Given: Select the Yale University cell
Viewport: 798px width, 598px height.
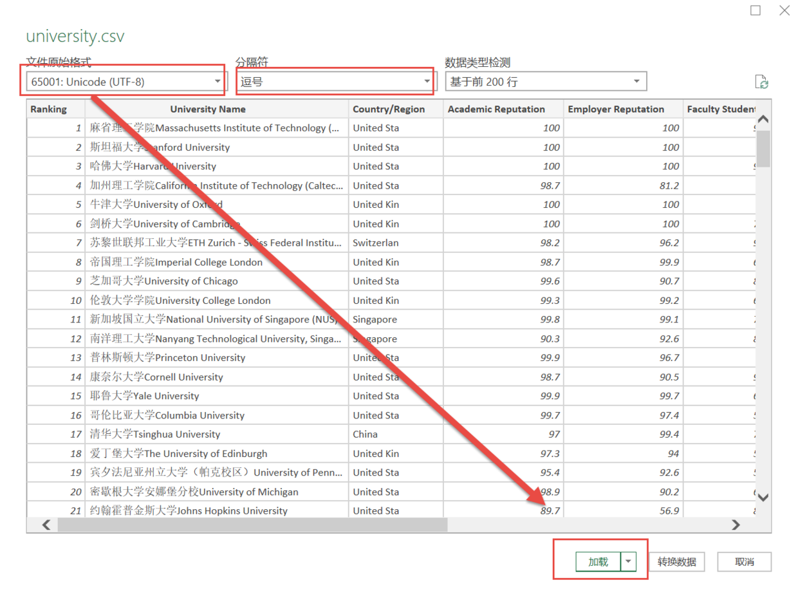Looking at the screenshot, I should click(x=217, y=396).
